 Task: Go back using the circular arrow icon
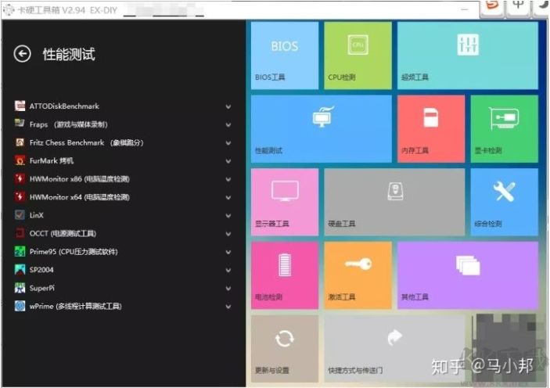22,54
